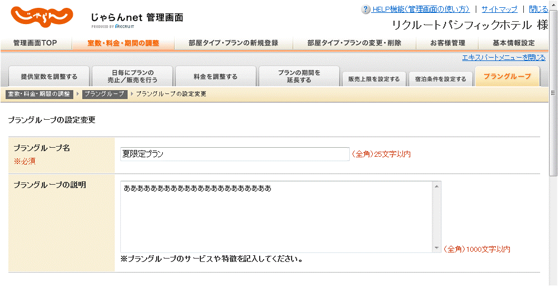This screenshot has width=558, height=286.
Task: Go to 管理画面TOP menu
Action: tap(35, 43)
